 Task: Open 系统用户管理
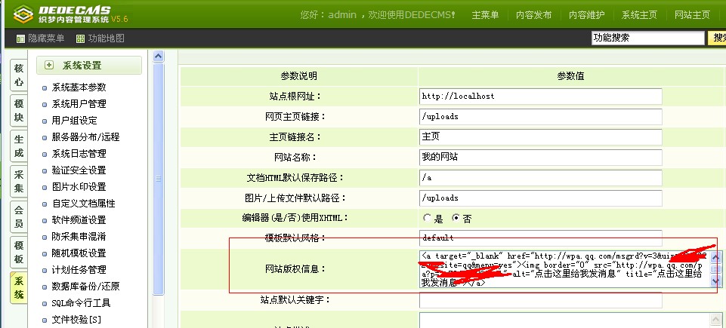tap(79, 104)
